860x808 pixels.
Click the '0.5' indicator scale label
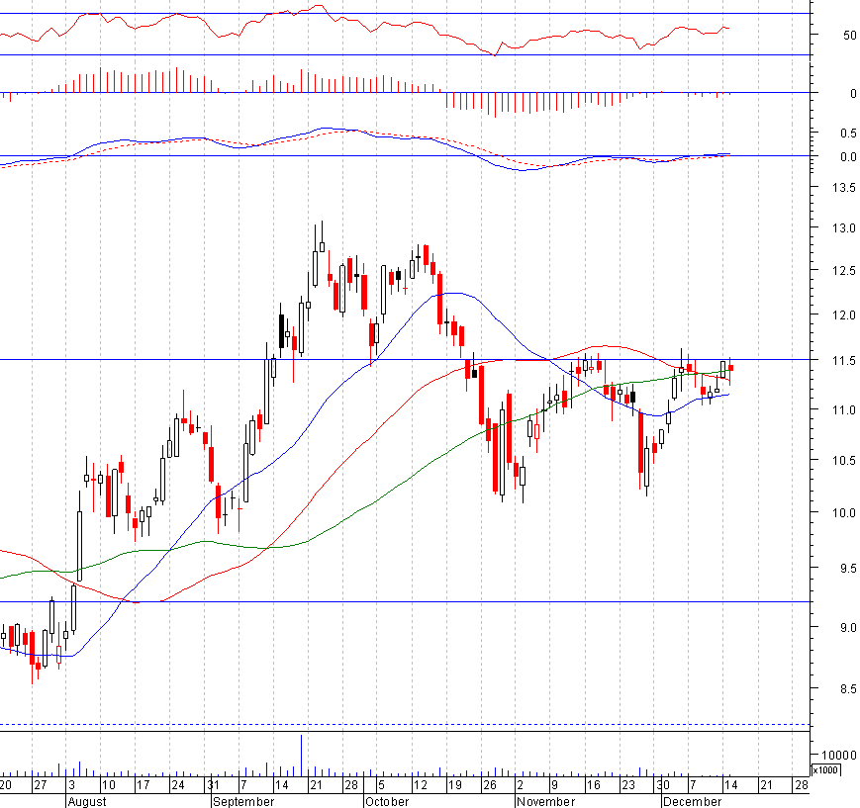[848, 134]
